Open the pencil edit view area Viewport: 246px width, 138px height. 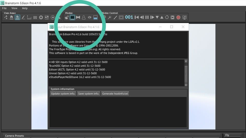(x=23, y=17)
